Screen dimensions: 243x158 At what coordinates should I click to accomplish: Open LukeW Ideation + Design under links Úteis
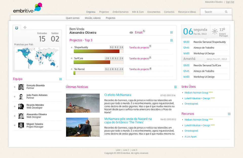click(x=197, y=98)
